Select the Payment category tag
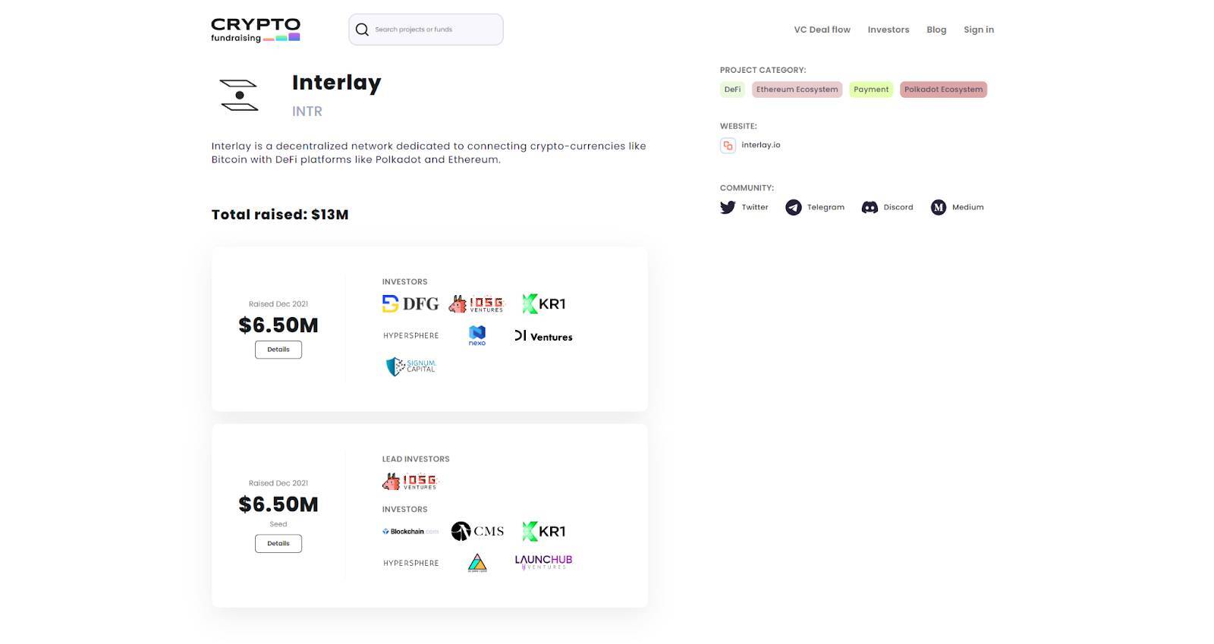This screenshot has height=644, width=1214. pyautogui.click(x=870, y=90)
